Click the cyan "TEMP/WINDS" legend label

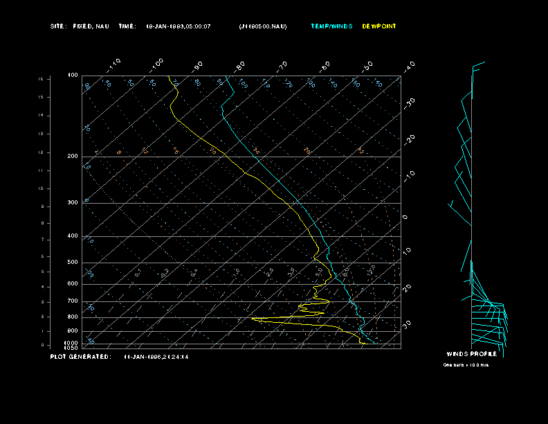(331, 26)
